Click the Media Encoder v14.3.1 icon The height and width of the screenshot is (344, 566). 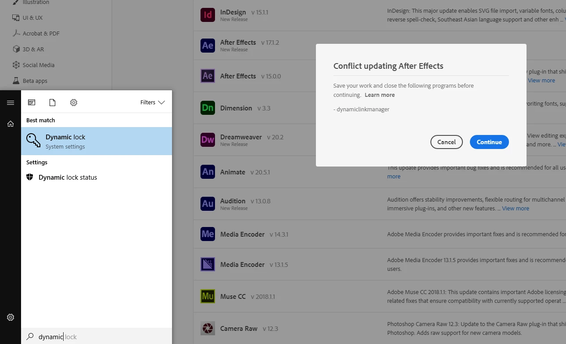208,234
